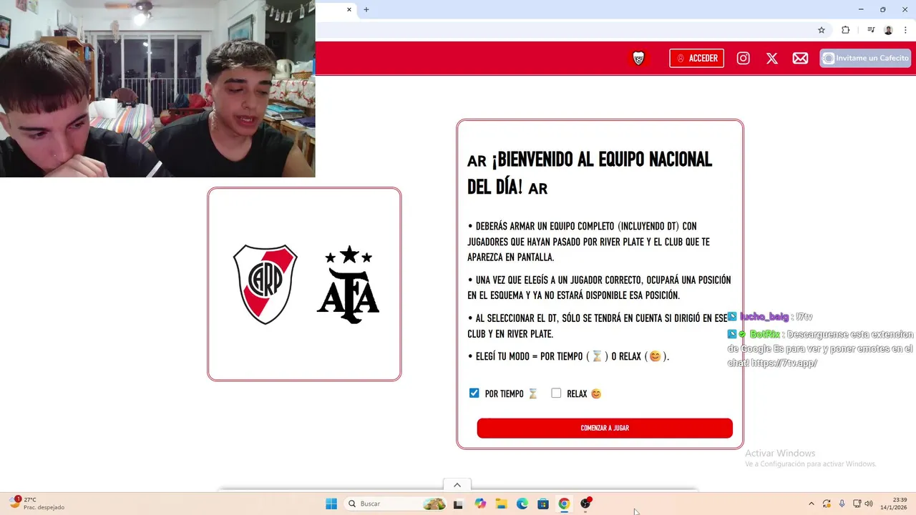Open a new browser tab with the plus button
This screenshot has height=515, width=916.
366,9
